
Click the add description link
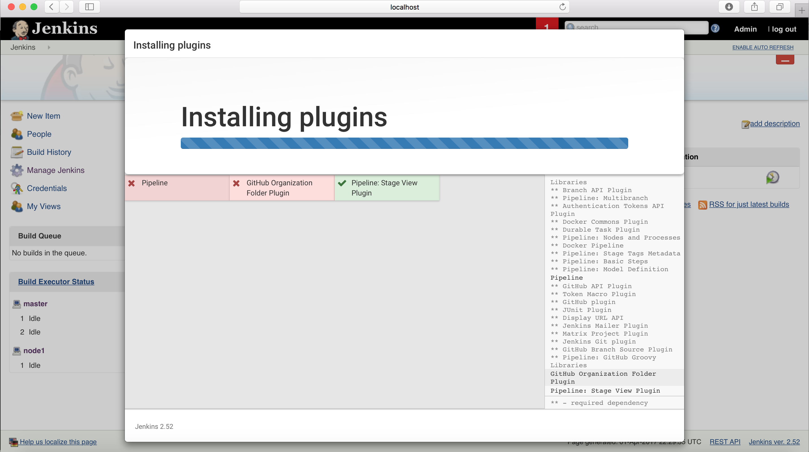[775, 123]
